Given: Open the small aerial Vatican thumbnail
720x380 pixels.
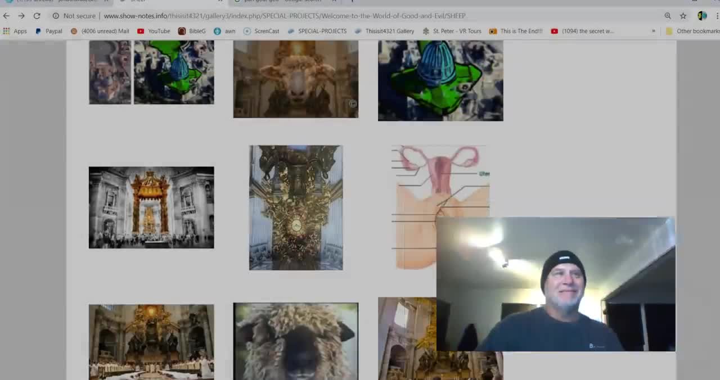Looking at the screenshot, I should tap(110, 72).
